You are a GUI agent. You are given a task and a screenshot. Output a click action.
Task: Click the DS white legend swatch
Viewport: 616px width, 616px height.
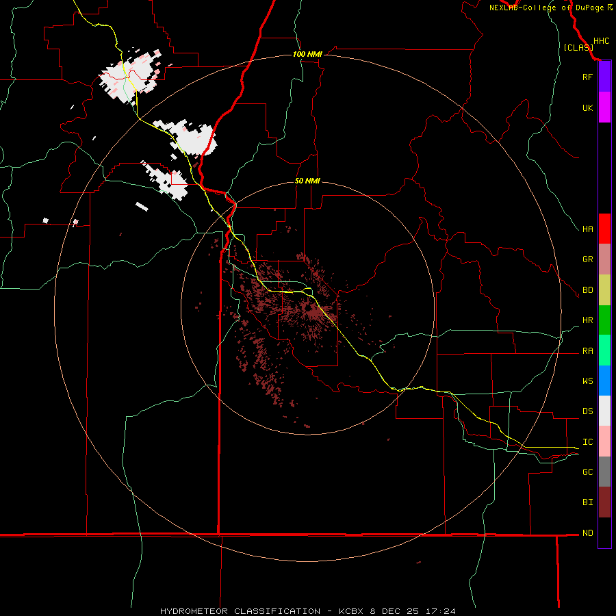tap(604, 411)
